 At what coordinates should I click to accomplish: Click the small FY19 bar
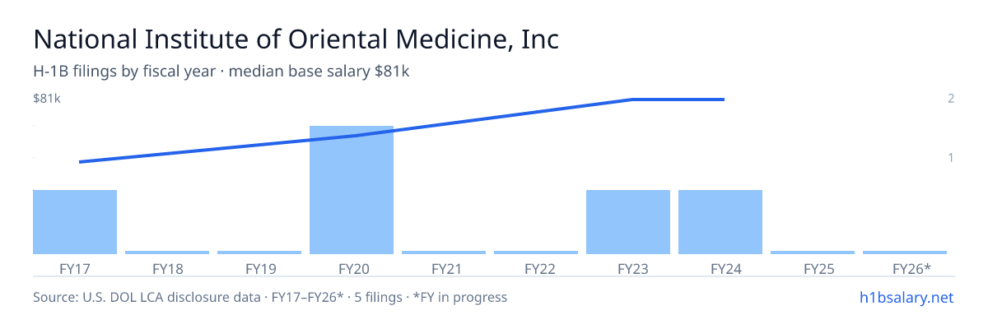(259, 253)
